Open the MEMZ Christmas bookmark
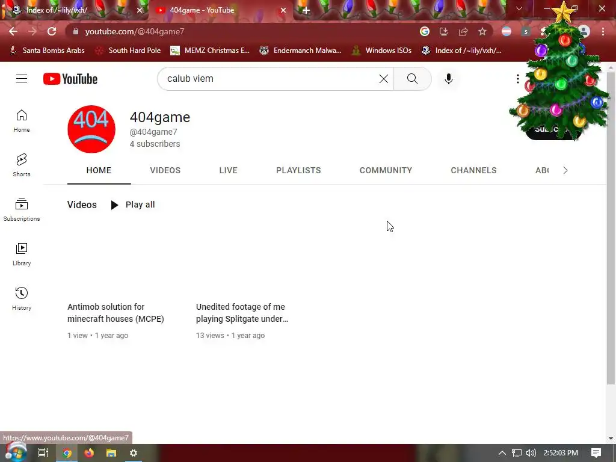The width and height of the screenshot is (616, 462). [210, 51]
